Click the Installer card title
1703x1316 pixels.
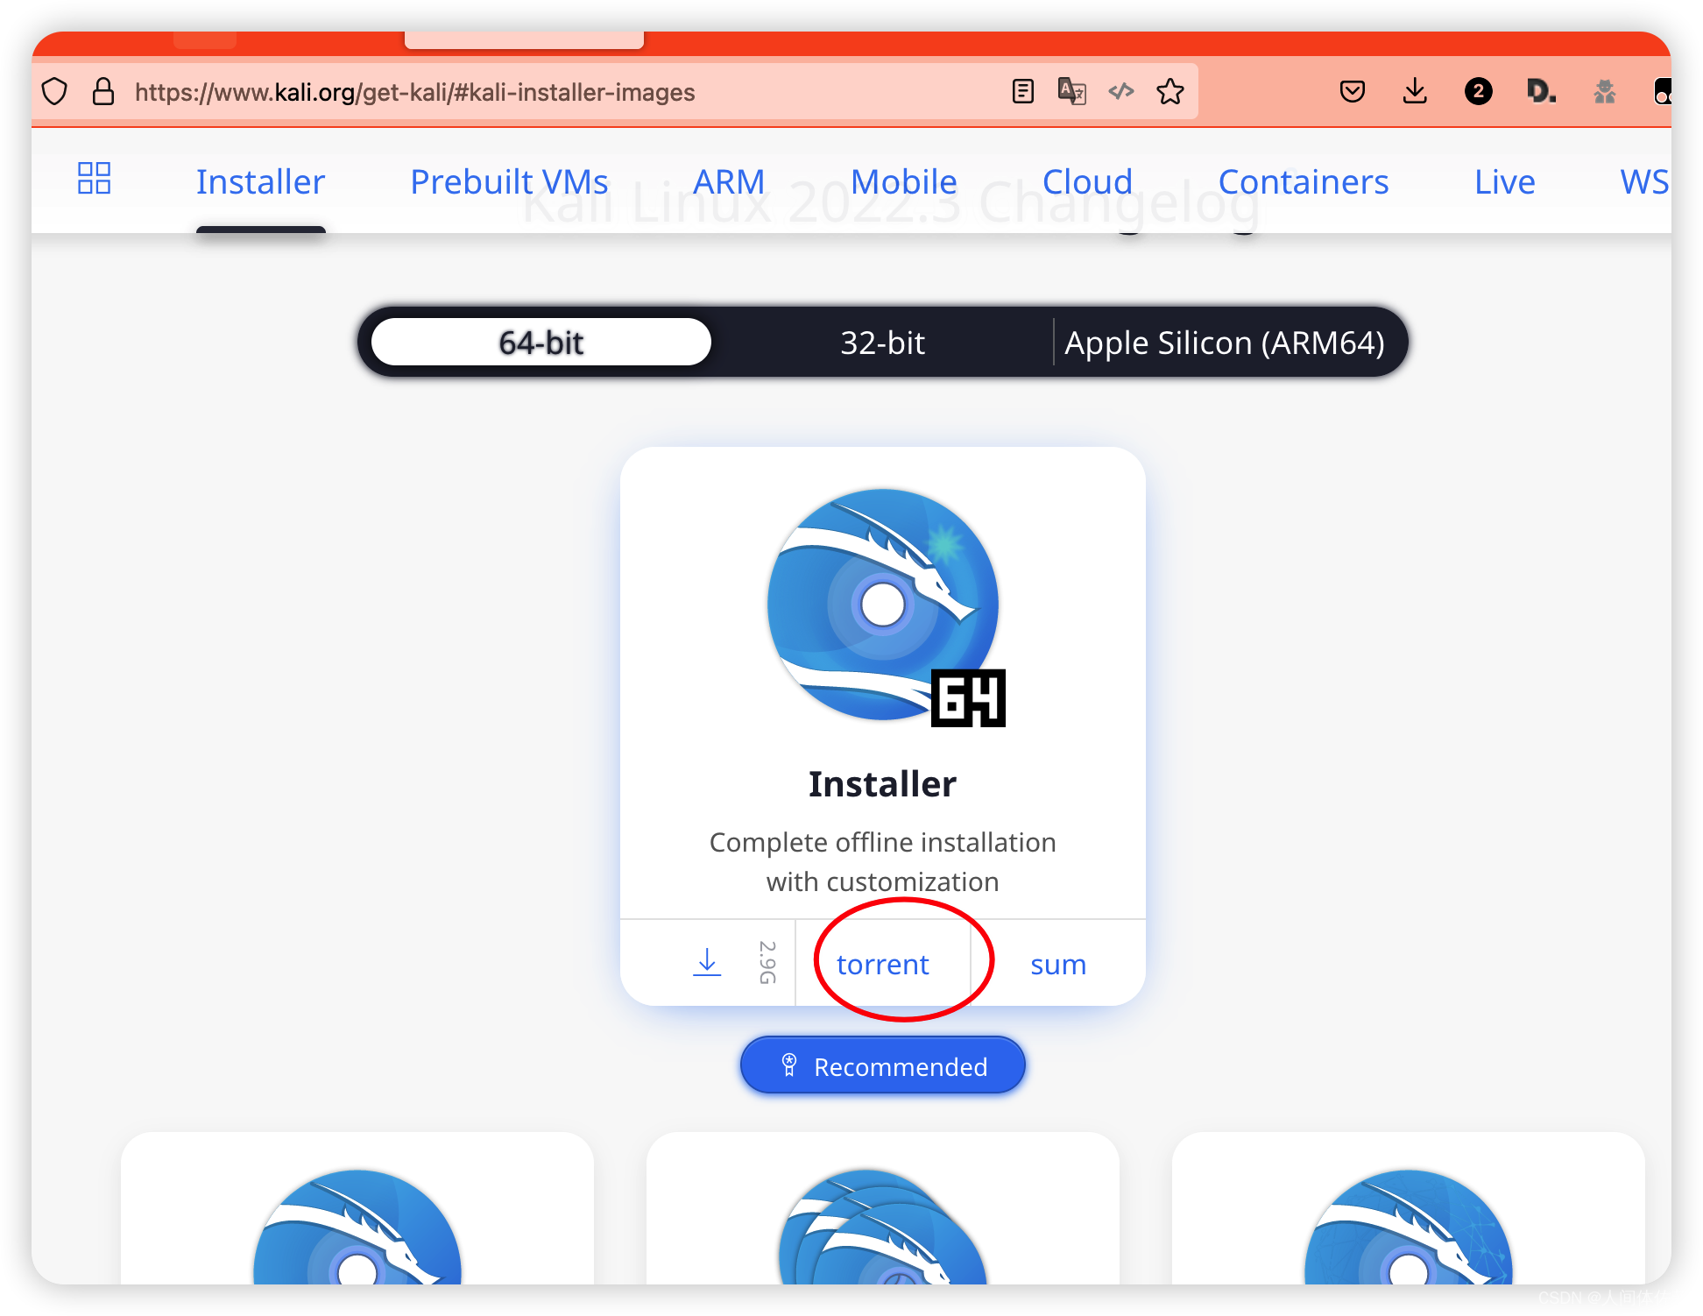tap(882, 783)
